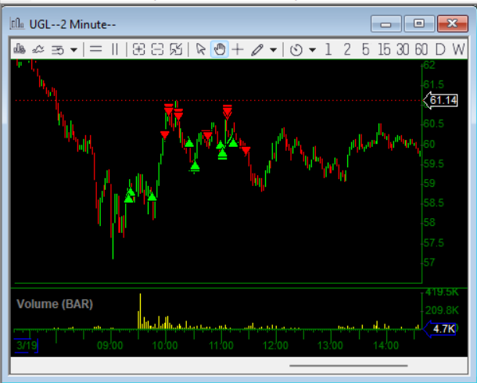Close the UGL chart window
The width and height of the screenshot is (477, 383).
click(x=452, y=23)
